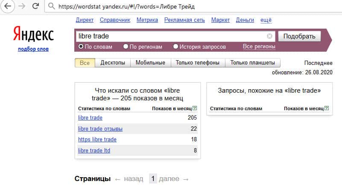Open help icon beside right Показов в месяц

(x=327, y=108)
